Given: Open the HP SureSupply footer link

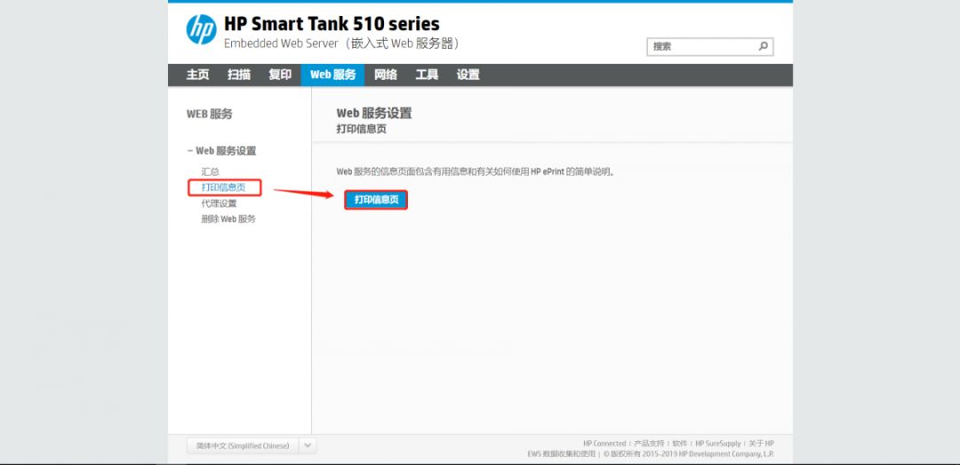Looking at the screenshot, I should click(718, 444).
